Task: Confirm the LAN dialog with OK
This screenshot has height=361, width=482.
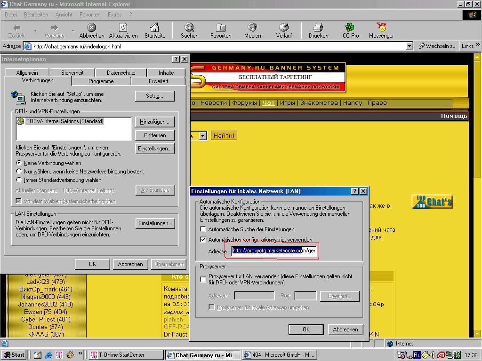Action: pos(306,330)
